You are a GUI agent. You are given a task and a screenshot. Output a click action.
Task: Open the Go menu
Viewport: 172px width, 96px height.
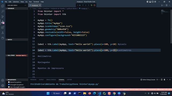tap(26, 2)
